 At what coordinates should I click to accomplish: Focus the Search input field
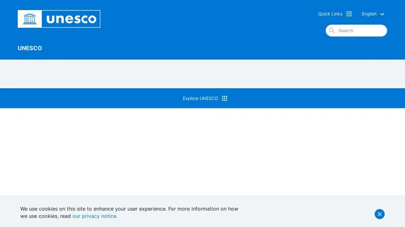tap(356, 31)
